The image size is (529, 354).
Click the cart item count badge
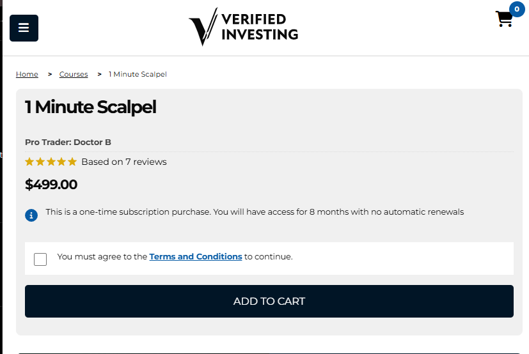click(x=516, y=10)
